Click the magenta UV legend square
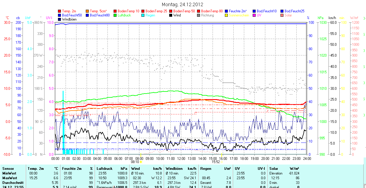366x188 pixels. coord(254,15)
